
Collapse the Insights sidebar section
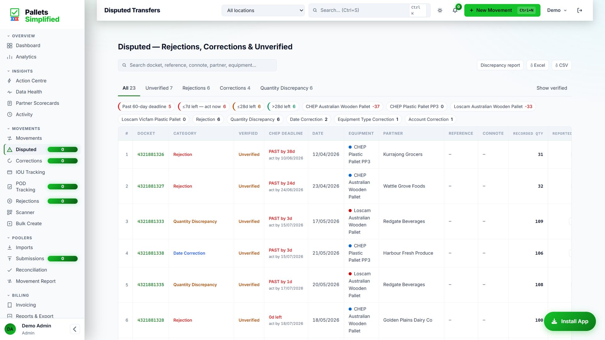click(20, 71)
